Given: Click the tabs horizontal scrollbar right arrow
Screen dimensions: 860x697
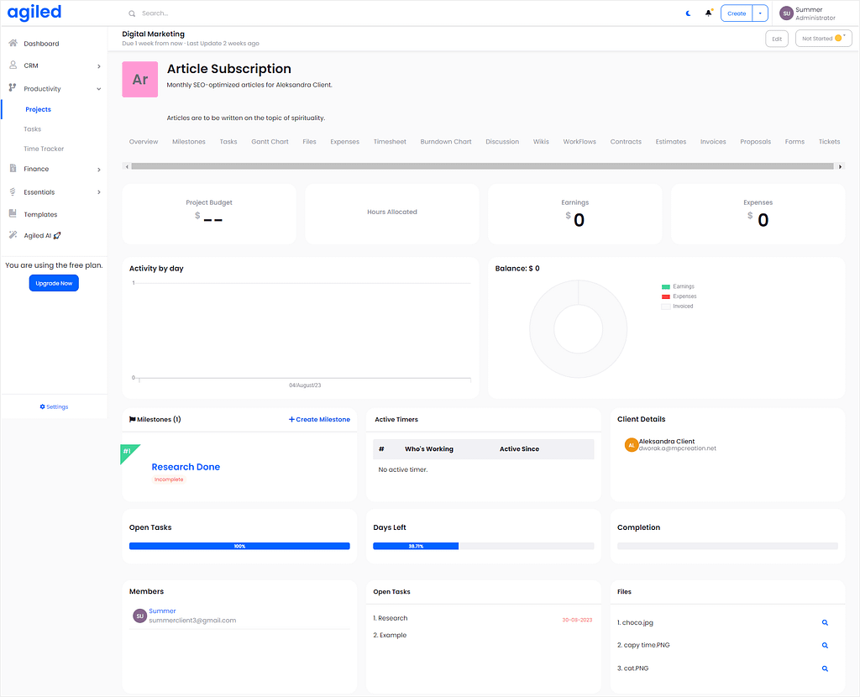Looking at the screenshot, I should [x=840, y=166].
